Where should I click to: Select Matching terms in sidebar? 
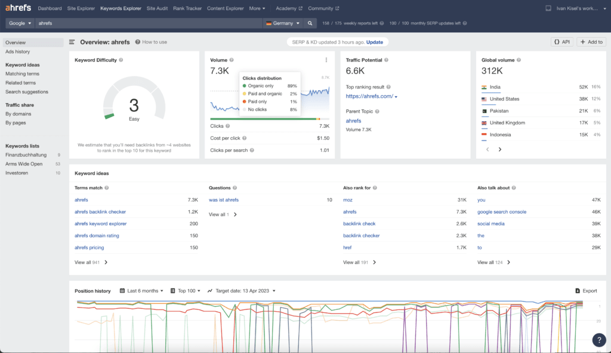22,74
